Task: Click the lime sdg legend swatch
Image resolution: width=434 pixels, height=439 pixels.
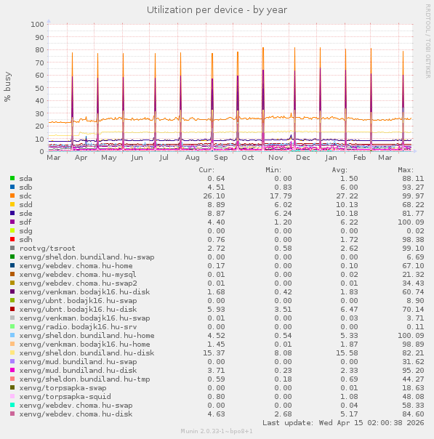Action: click(12, 230)
